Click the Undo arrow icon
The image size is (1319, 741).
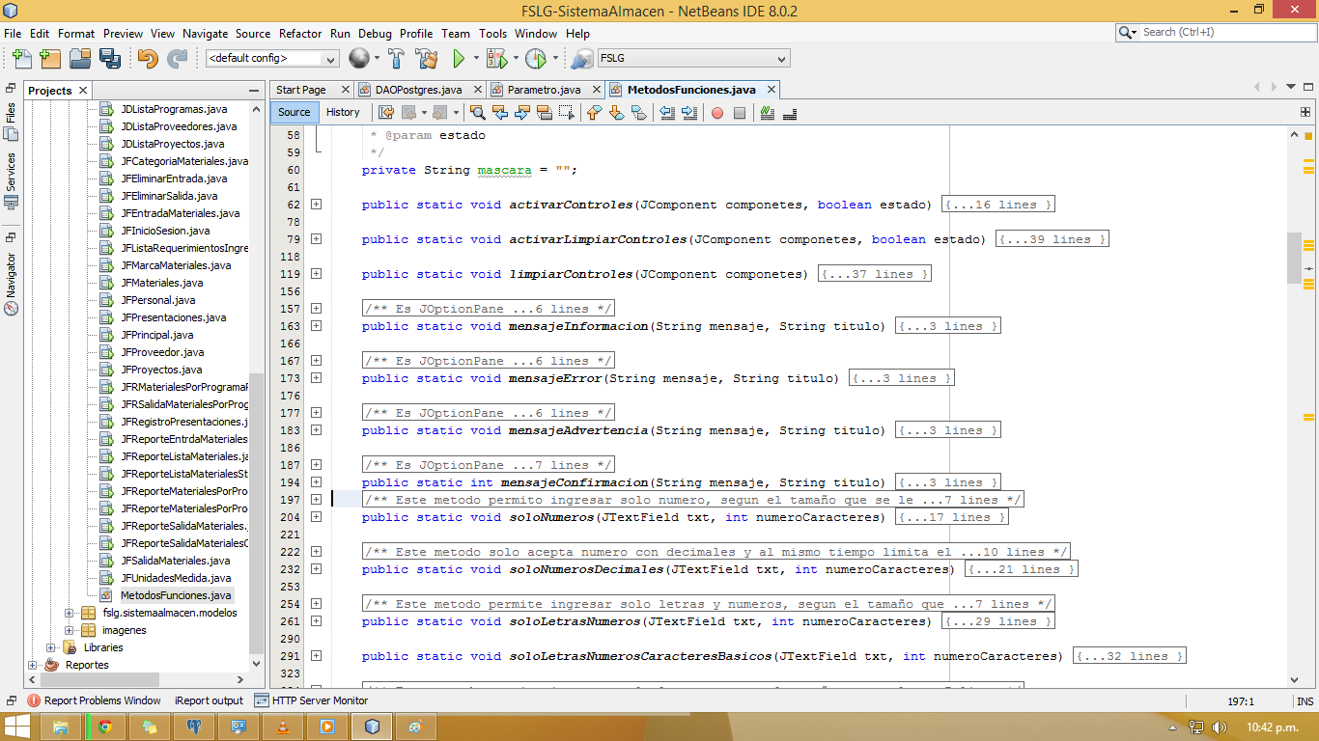148,58
